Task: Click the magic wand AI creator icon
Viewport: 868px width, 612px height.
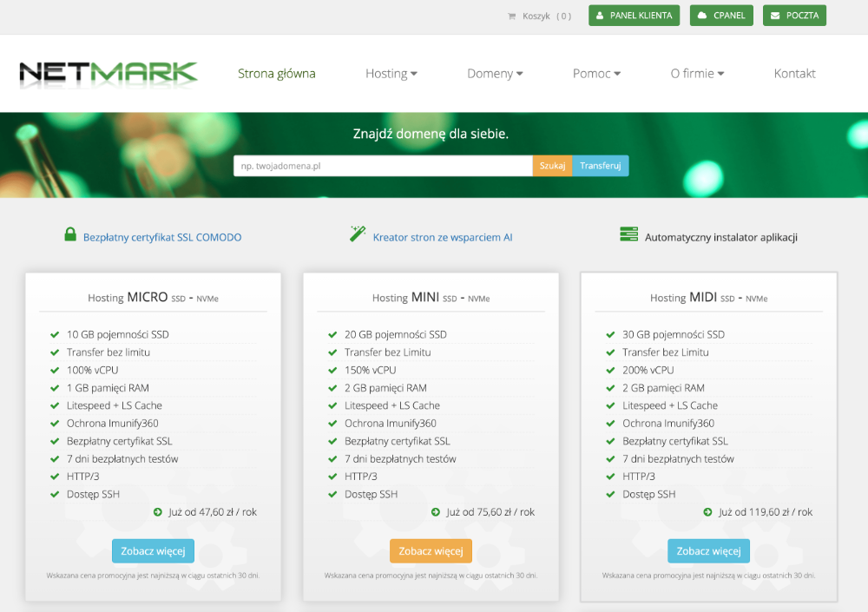Action: [x=356, y=233]
